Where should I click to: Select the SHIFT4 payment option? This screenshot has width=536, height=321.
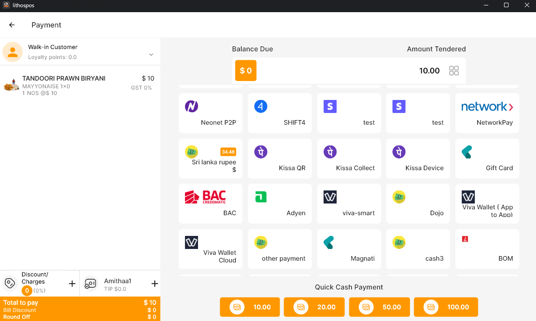[x=279, y=113]
